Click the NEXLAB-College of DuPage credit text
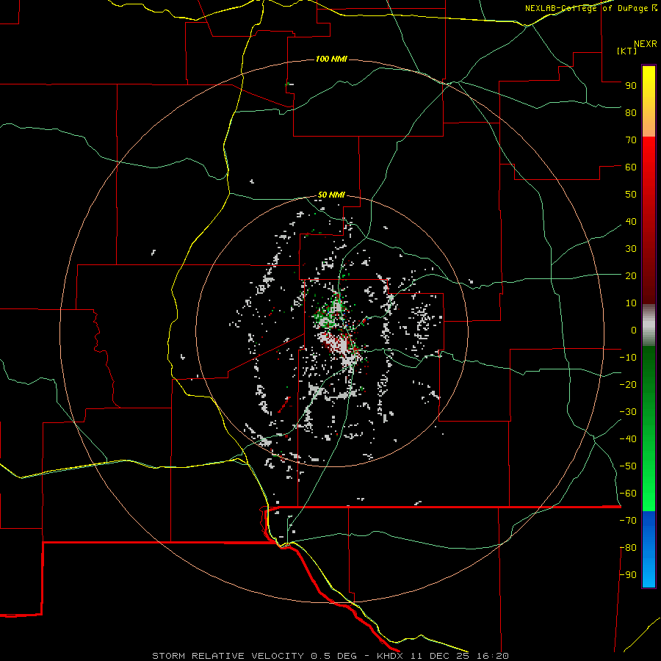The image size is (661, 661). click(x=590, y=8)
